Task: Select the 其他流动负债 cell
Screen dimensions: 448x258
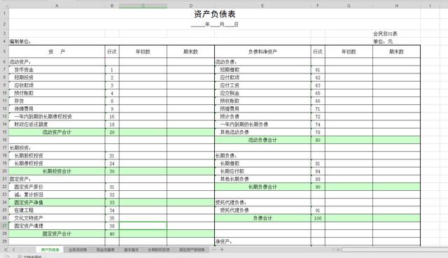Action: point(262,132)
